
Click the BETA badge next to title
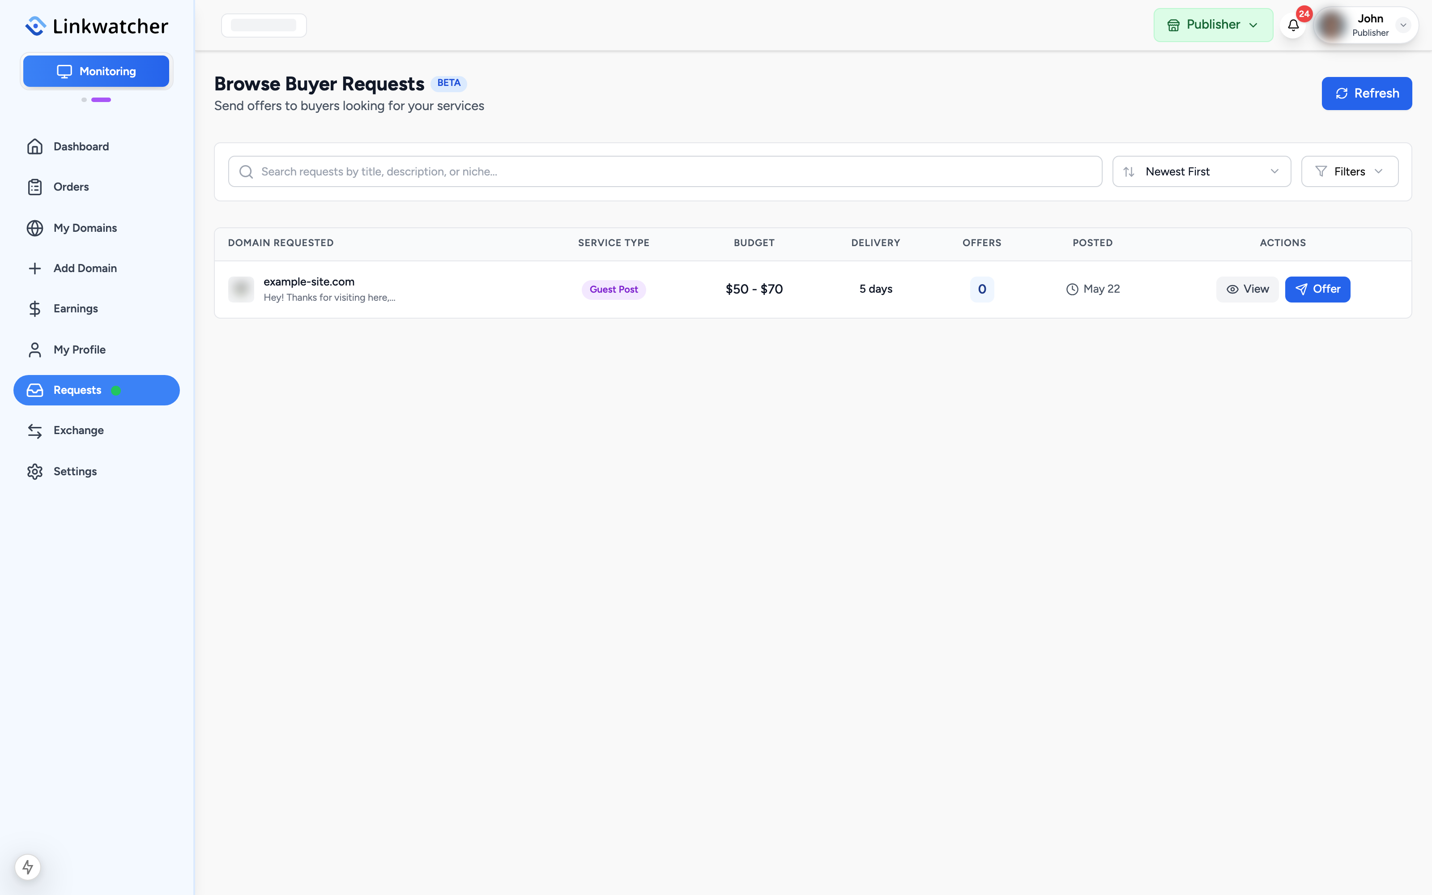coord(448,83)
